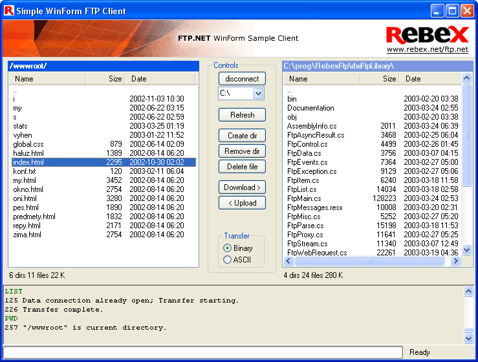
Task: Select local file AssemblyInfo.cs
Action: pos(312,126)
